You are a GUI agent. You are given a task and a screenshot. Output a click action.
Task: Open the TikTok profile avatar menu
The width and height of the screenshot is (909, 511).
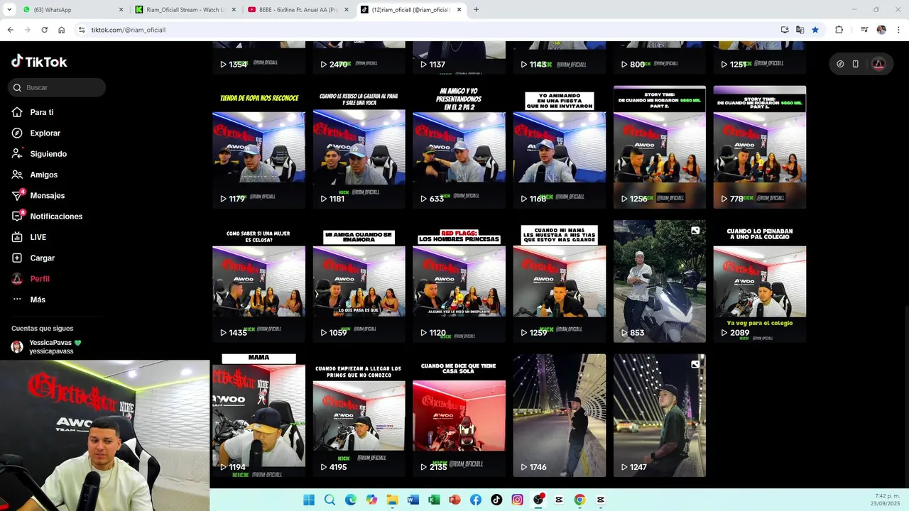coord(878,64)
